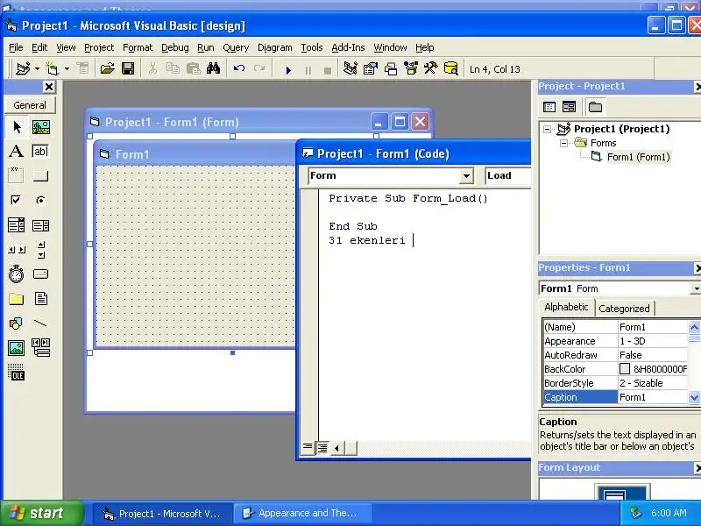This screenshot has width=701, height=526.
Task: Open Form Layout Window toolbar icon
Action: click(391, 69)
